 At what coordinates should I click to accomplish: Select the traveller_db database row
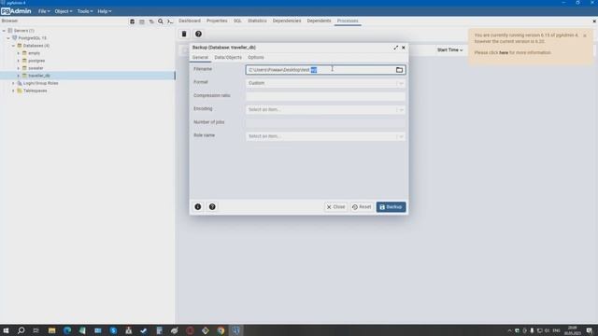pos(88,76)
